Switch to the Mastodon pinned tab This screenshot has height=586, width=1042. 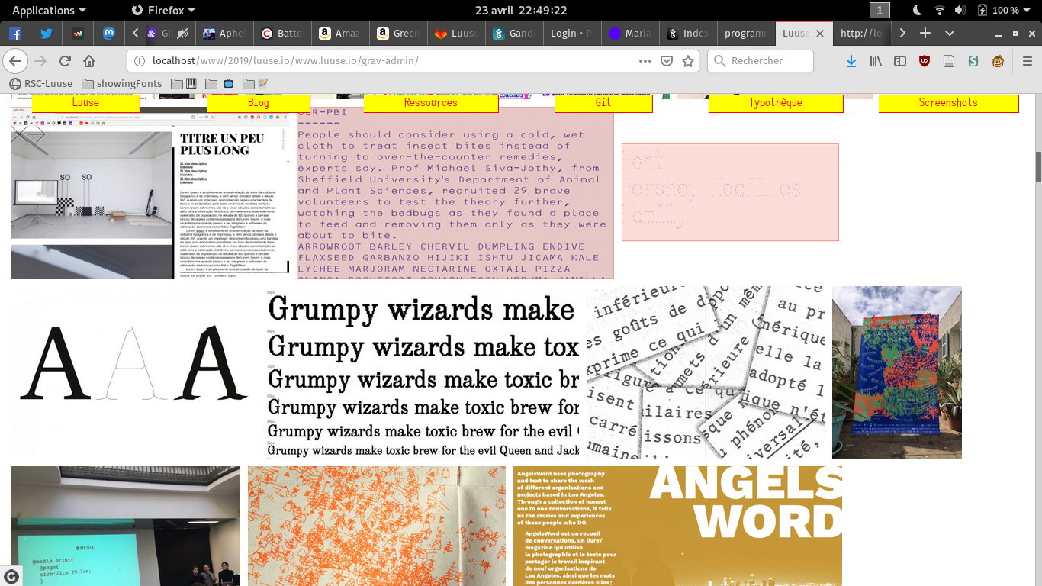(109, 33)
